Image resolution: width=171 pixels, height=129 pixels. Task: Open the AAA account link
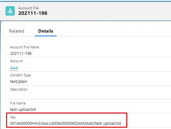coord(14,68)
